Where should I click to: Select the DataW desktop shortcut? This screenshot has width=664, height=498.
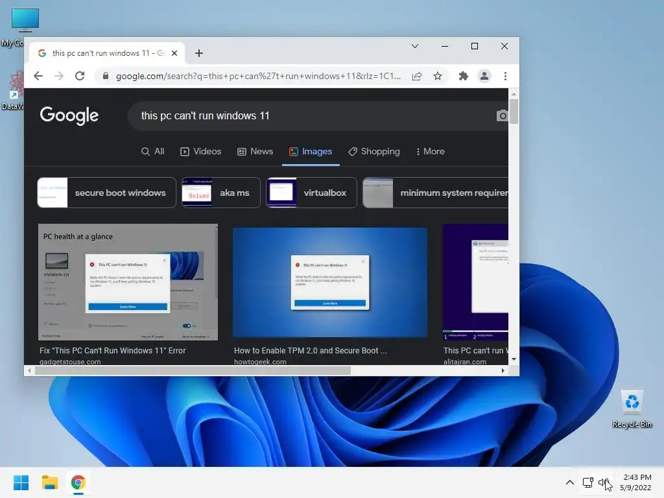coord(13,91)
